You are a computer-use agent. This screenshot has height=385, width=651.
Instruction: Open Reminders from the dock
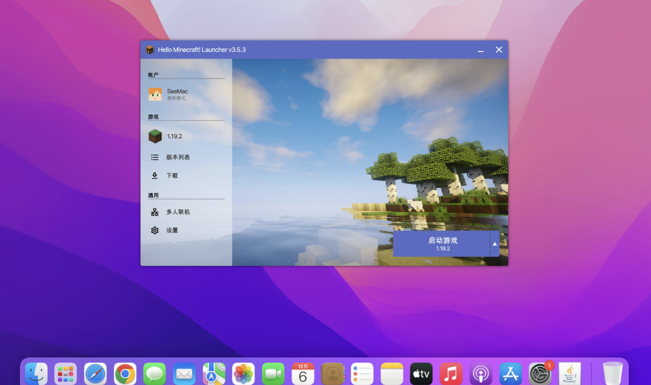362,374
